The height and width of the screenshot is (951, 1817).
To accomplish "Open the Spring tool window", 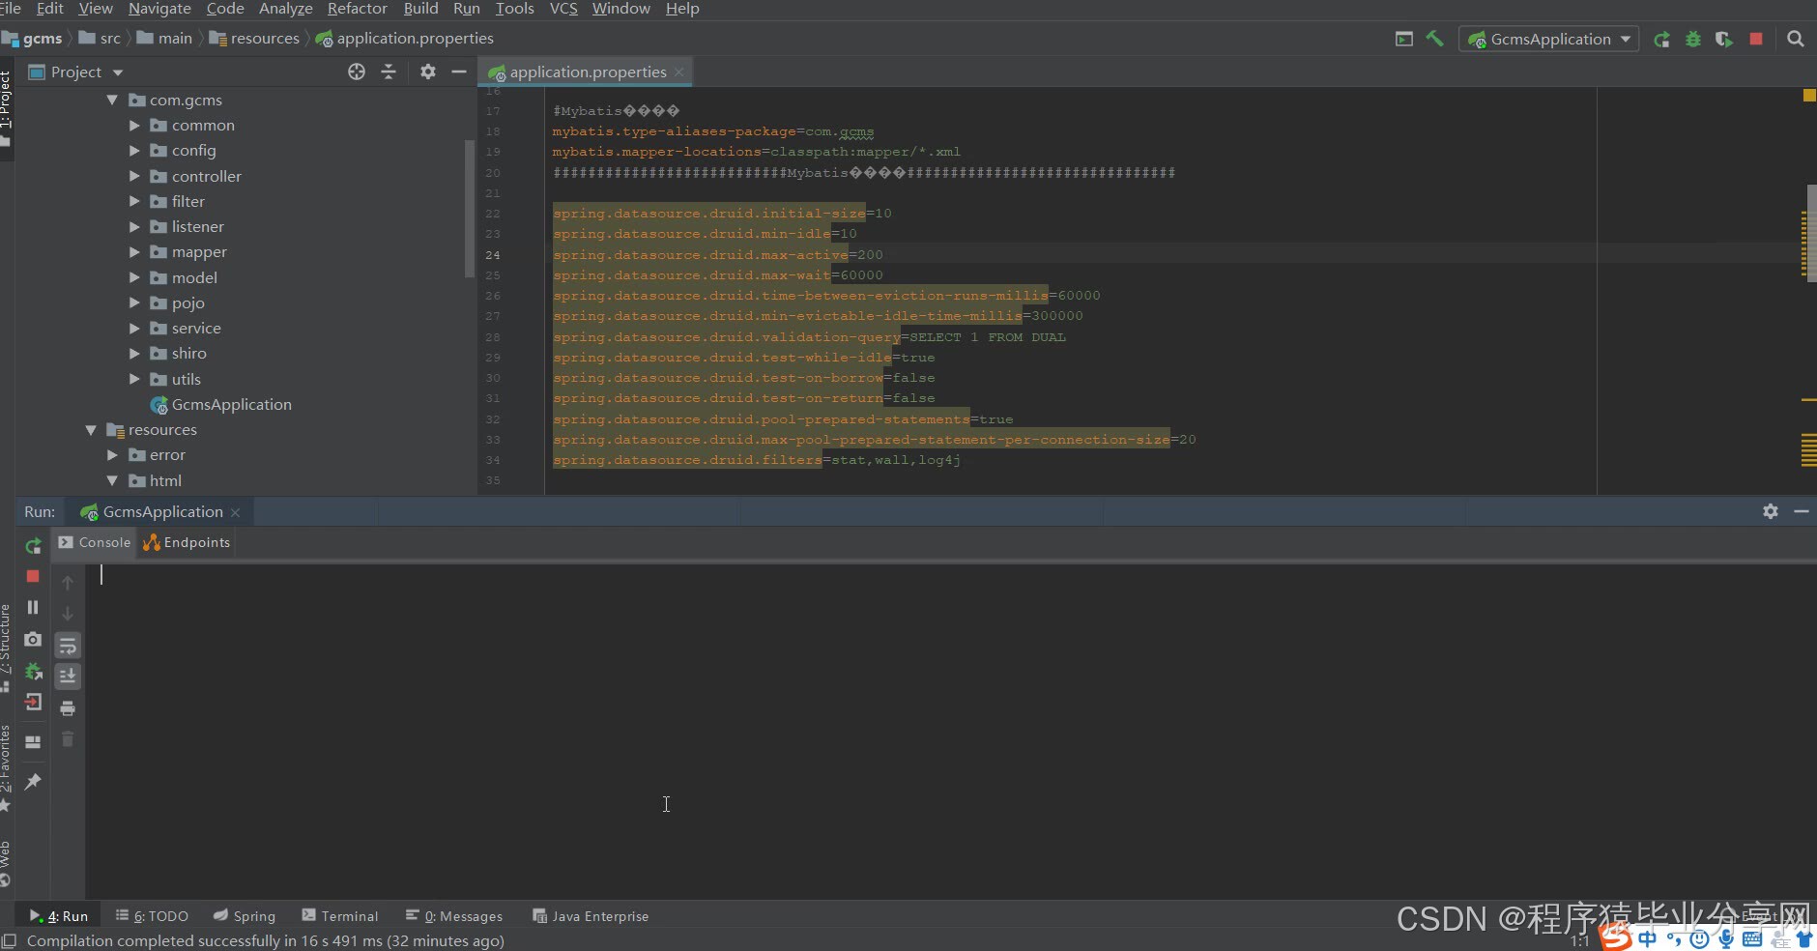I will (245, 916).
